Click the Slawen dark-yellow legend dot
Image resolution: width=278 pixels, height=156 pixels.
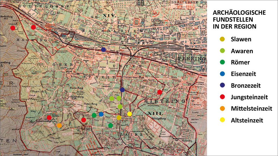[x=222, y=39]
